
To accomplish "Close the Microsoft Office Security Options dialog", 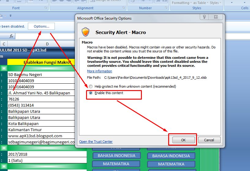I will click(216, 17).
